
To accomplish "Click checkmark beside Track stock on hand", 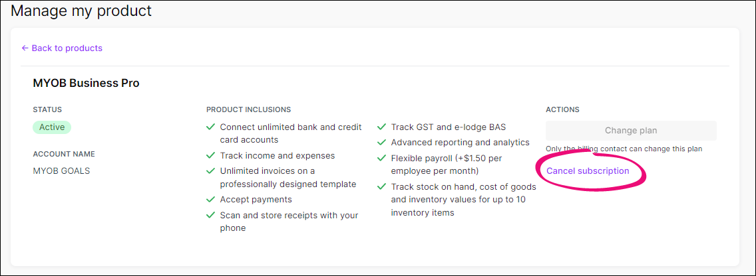I will [x=382, y=186].
